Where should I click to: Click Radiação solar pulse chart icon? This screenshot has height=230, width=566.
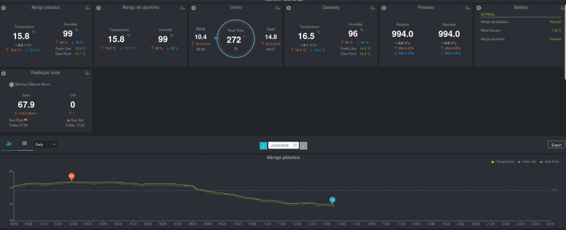pyautogui.click(x=87, y=73)
